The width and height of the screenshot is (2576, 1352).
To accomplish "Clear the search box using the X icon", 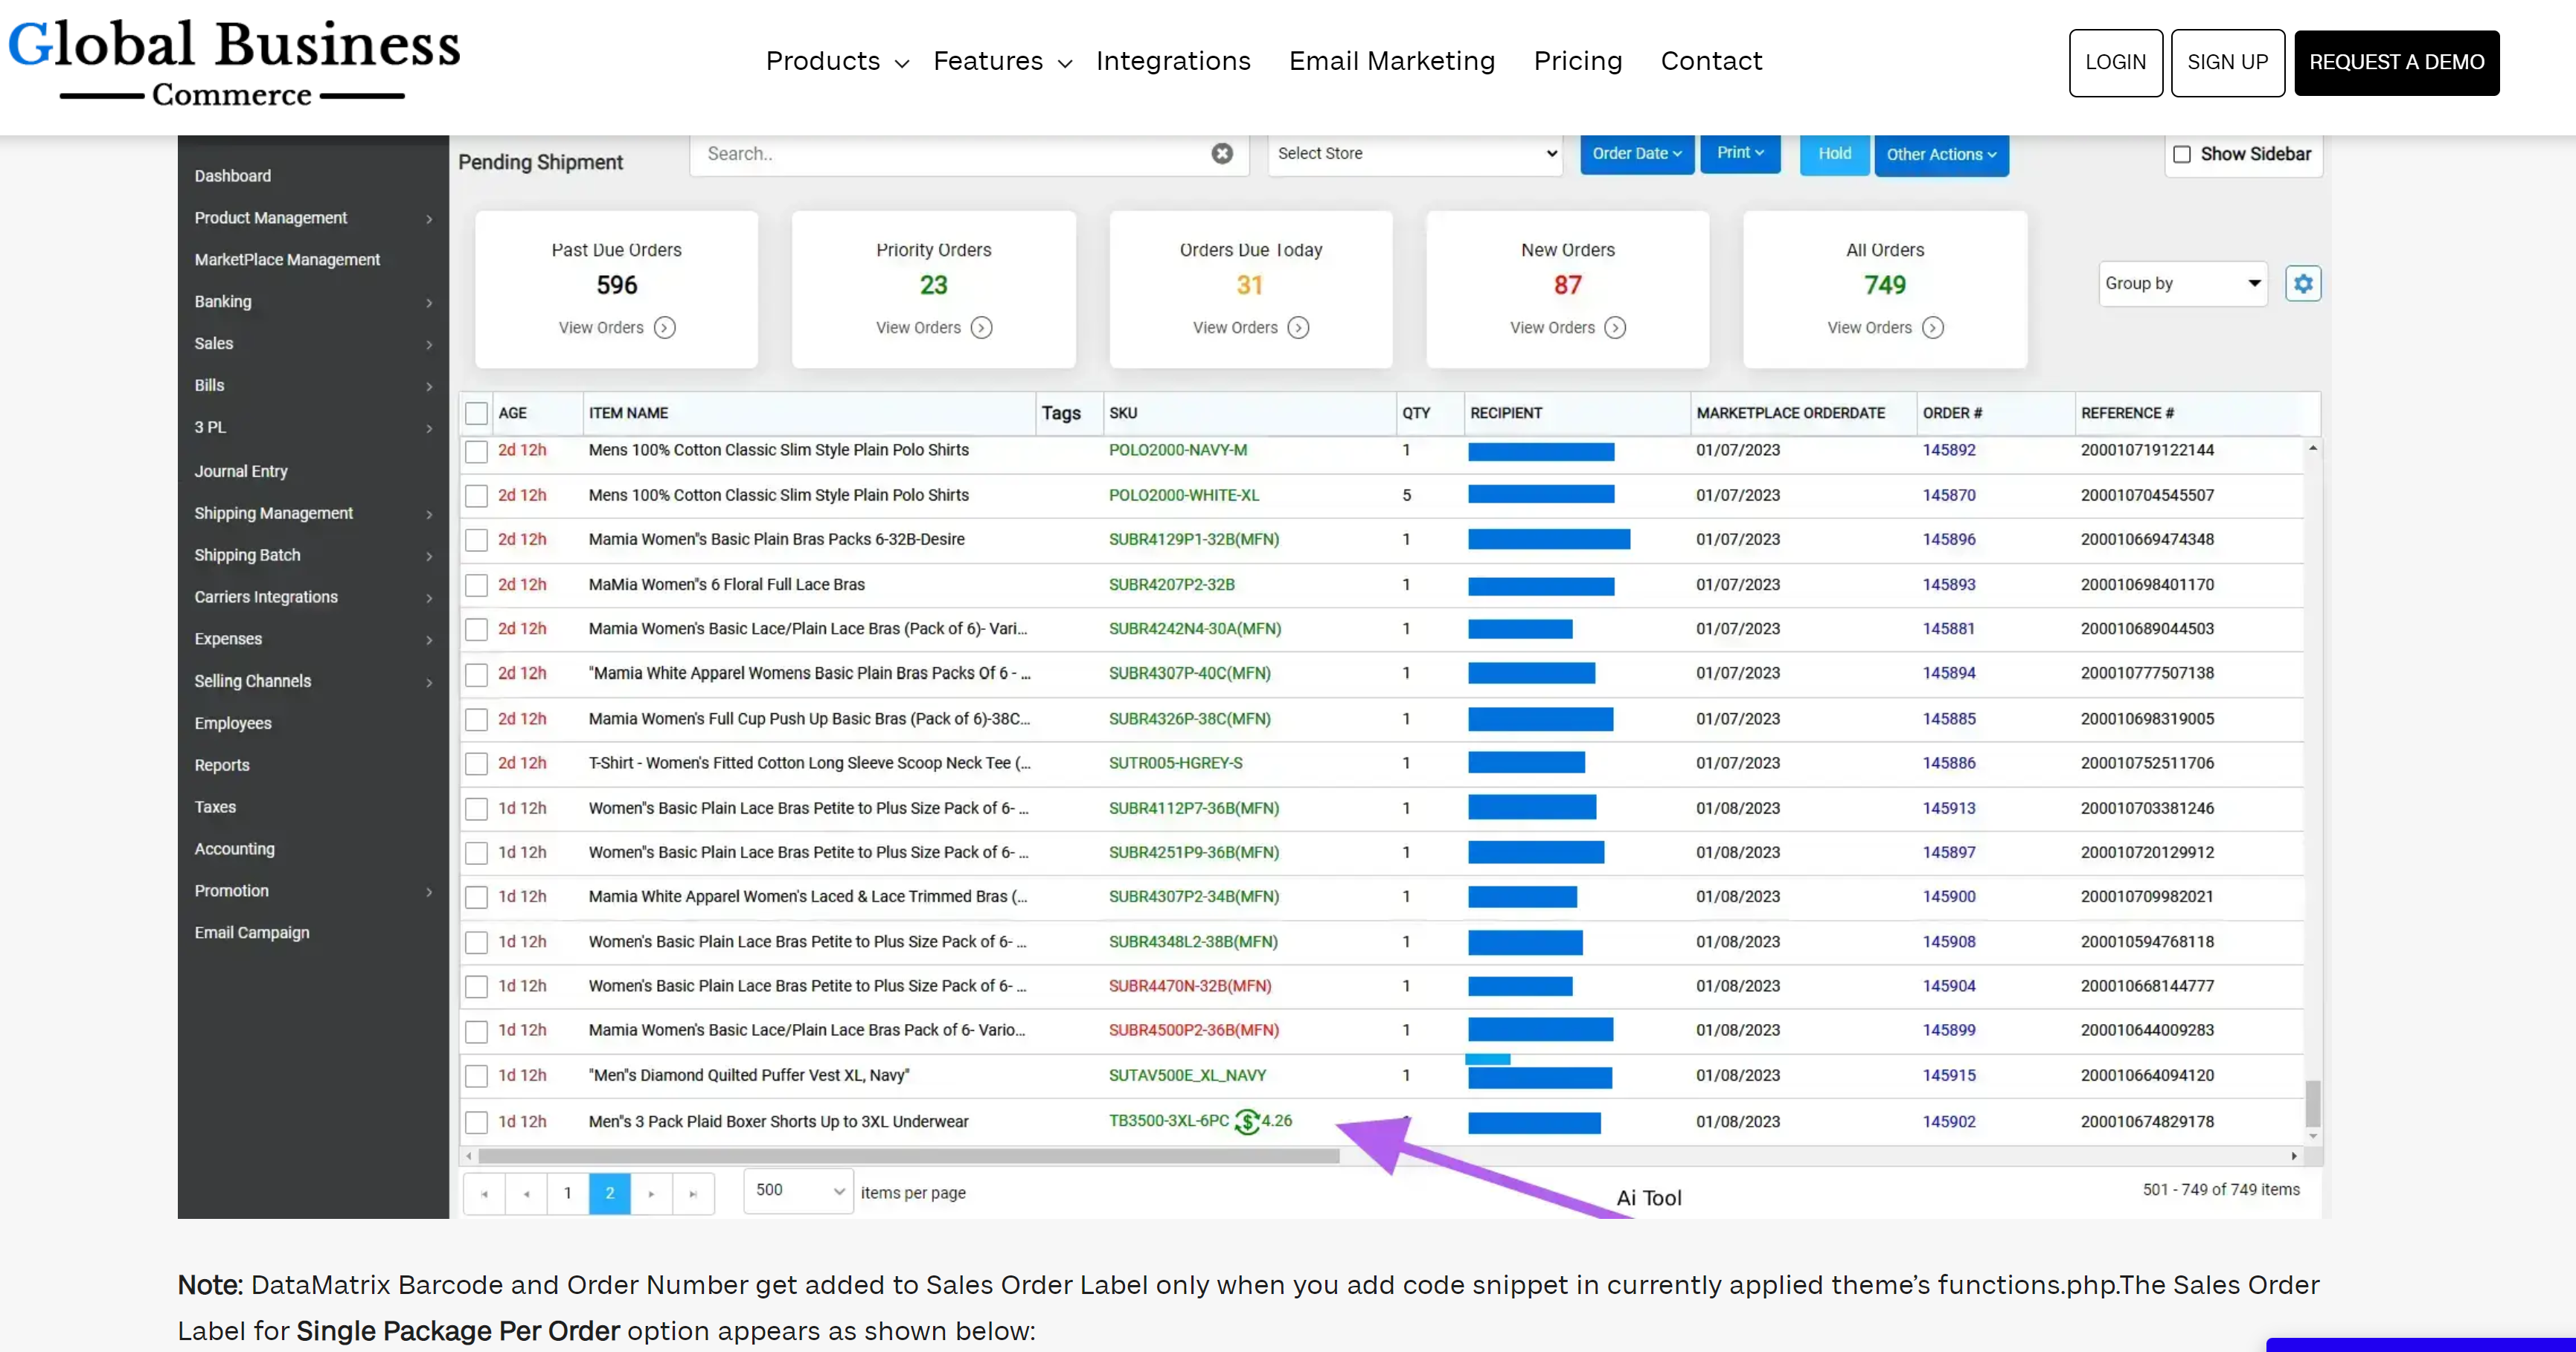I will pyautogui.click(x=1222, y=154).
